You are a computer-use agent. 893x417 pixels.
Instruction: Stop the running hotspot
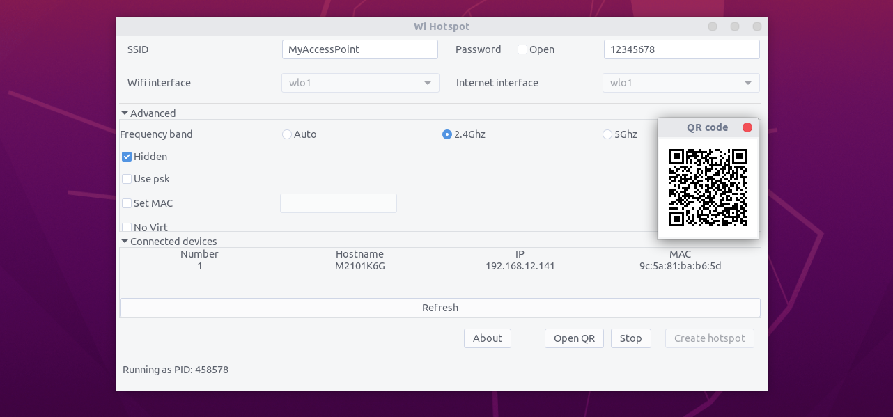click(x=630, y=338)
